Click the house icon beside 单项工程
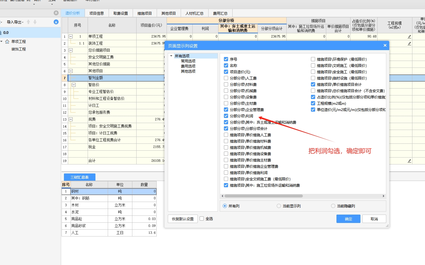 tap(7, 41)
